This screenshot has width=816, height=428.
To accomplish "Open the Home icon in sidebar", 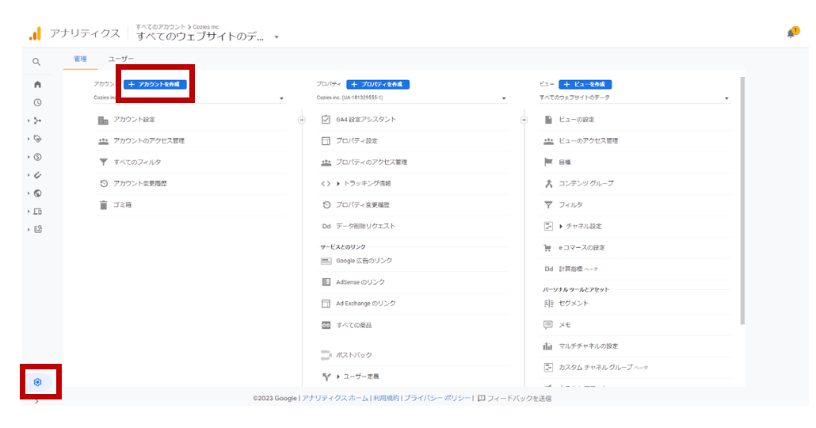I will 37,84.
